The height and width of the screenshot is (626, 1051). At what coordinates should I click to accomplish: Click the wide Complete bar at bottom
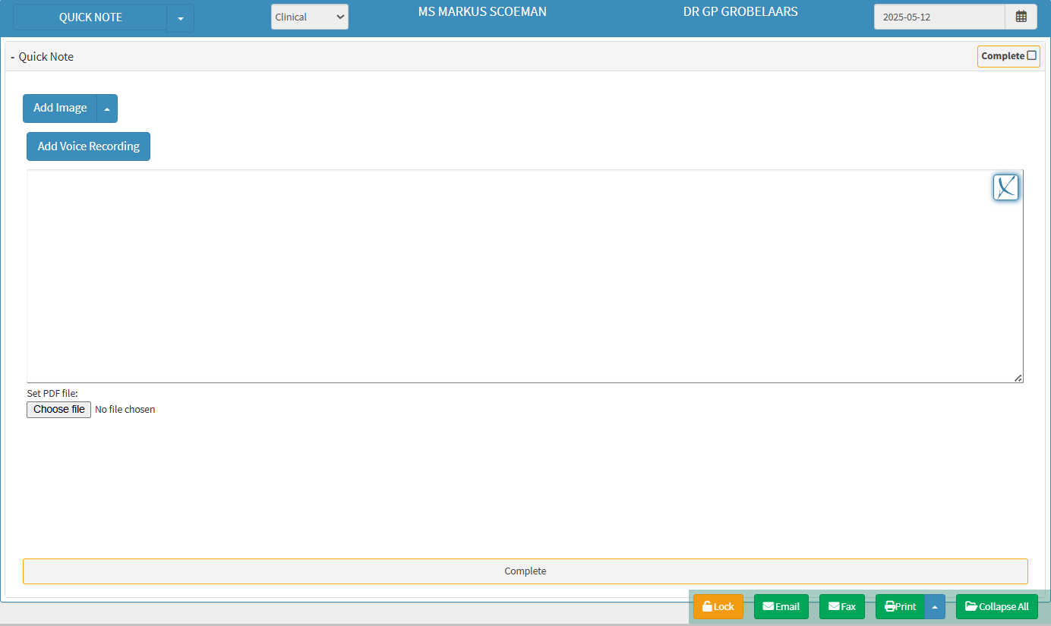click(x=525, y=571)
